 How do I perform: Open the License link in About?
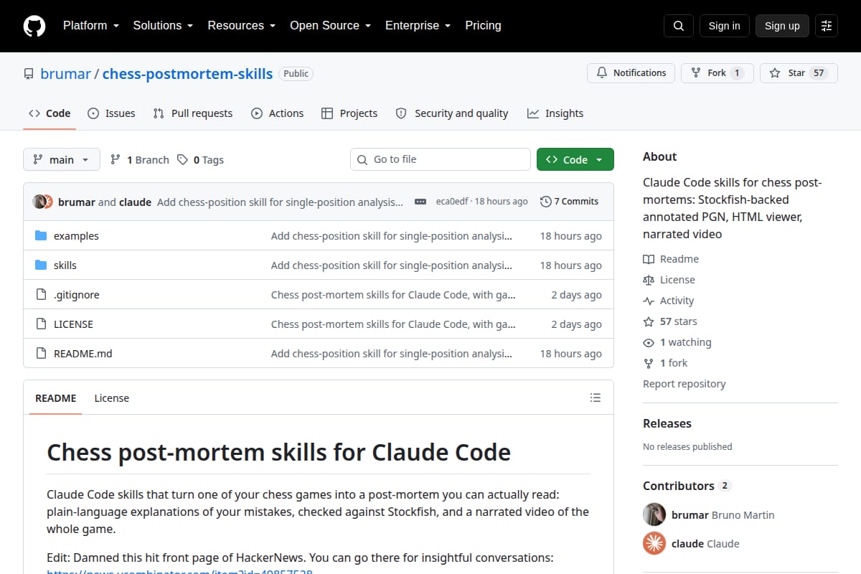(x=669, y=280)
